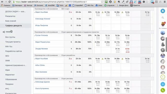This screenshot has width=167, height=94.
Task: Click the online counter circle showing 1
Action: point(163,77)
